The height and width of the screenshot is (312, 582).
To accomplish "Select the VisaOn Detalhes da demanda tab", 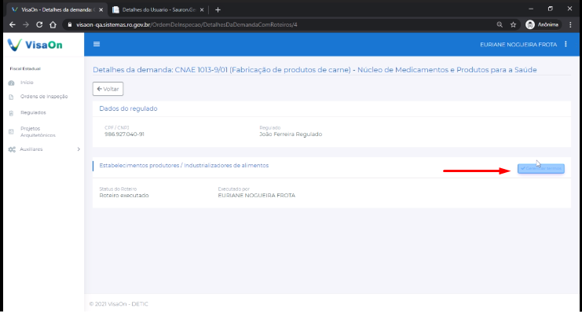I will [x=56, y=9].
